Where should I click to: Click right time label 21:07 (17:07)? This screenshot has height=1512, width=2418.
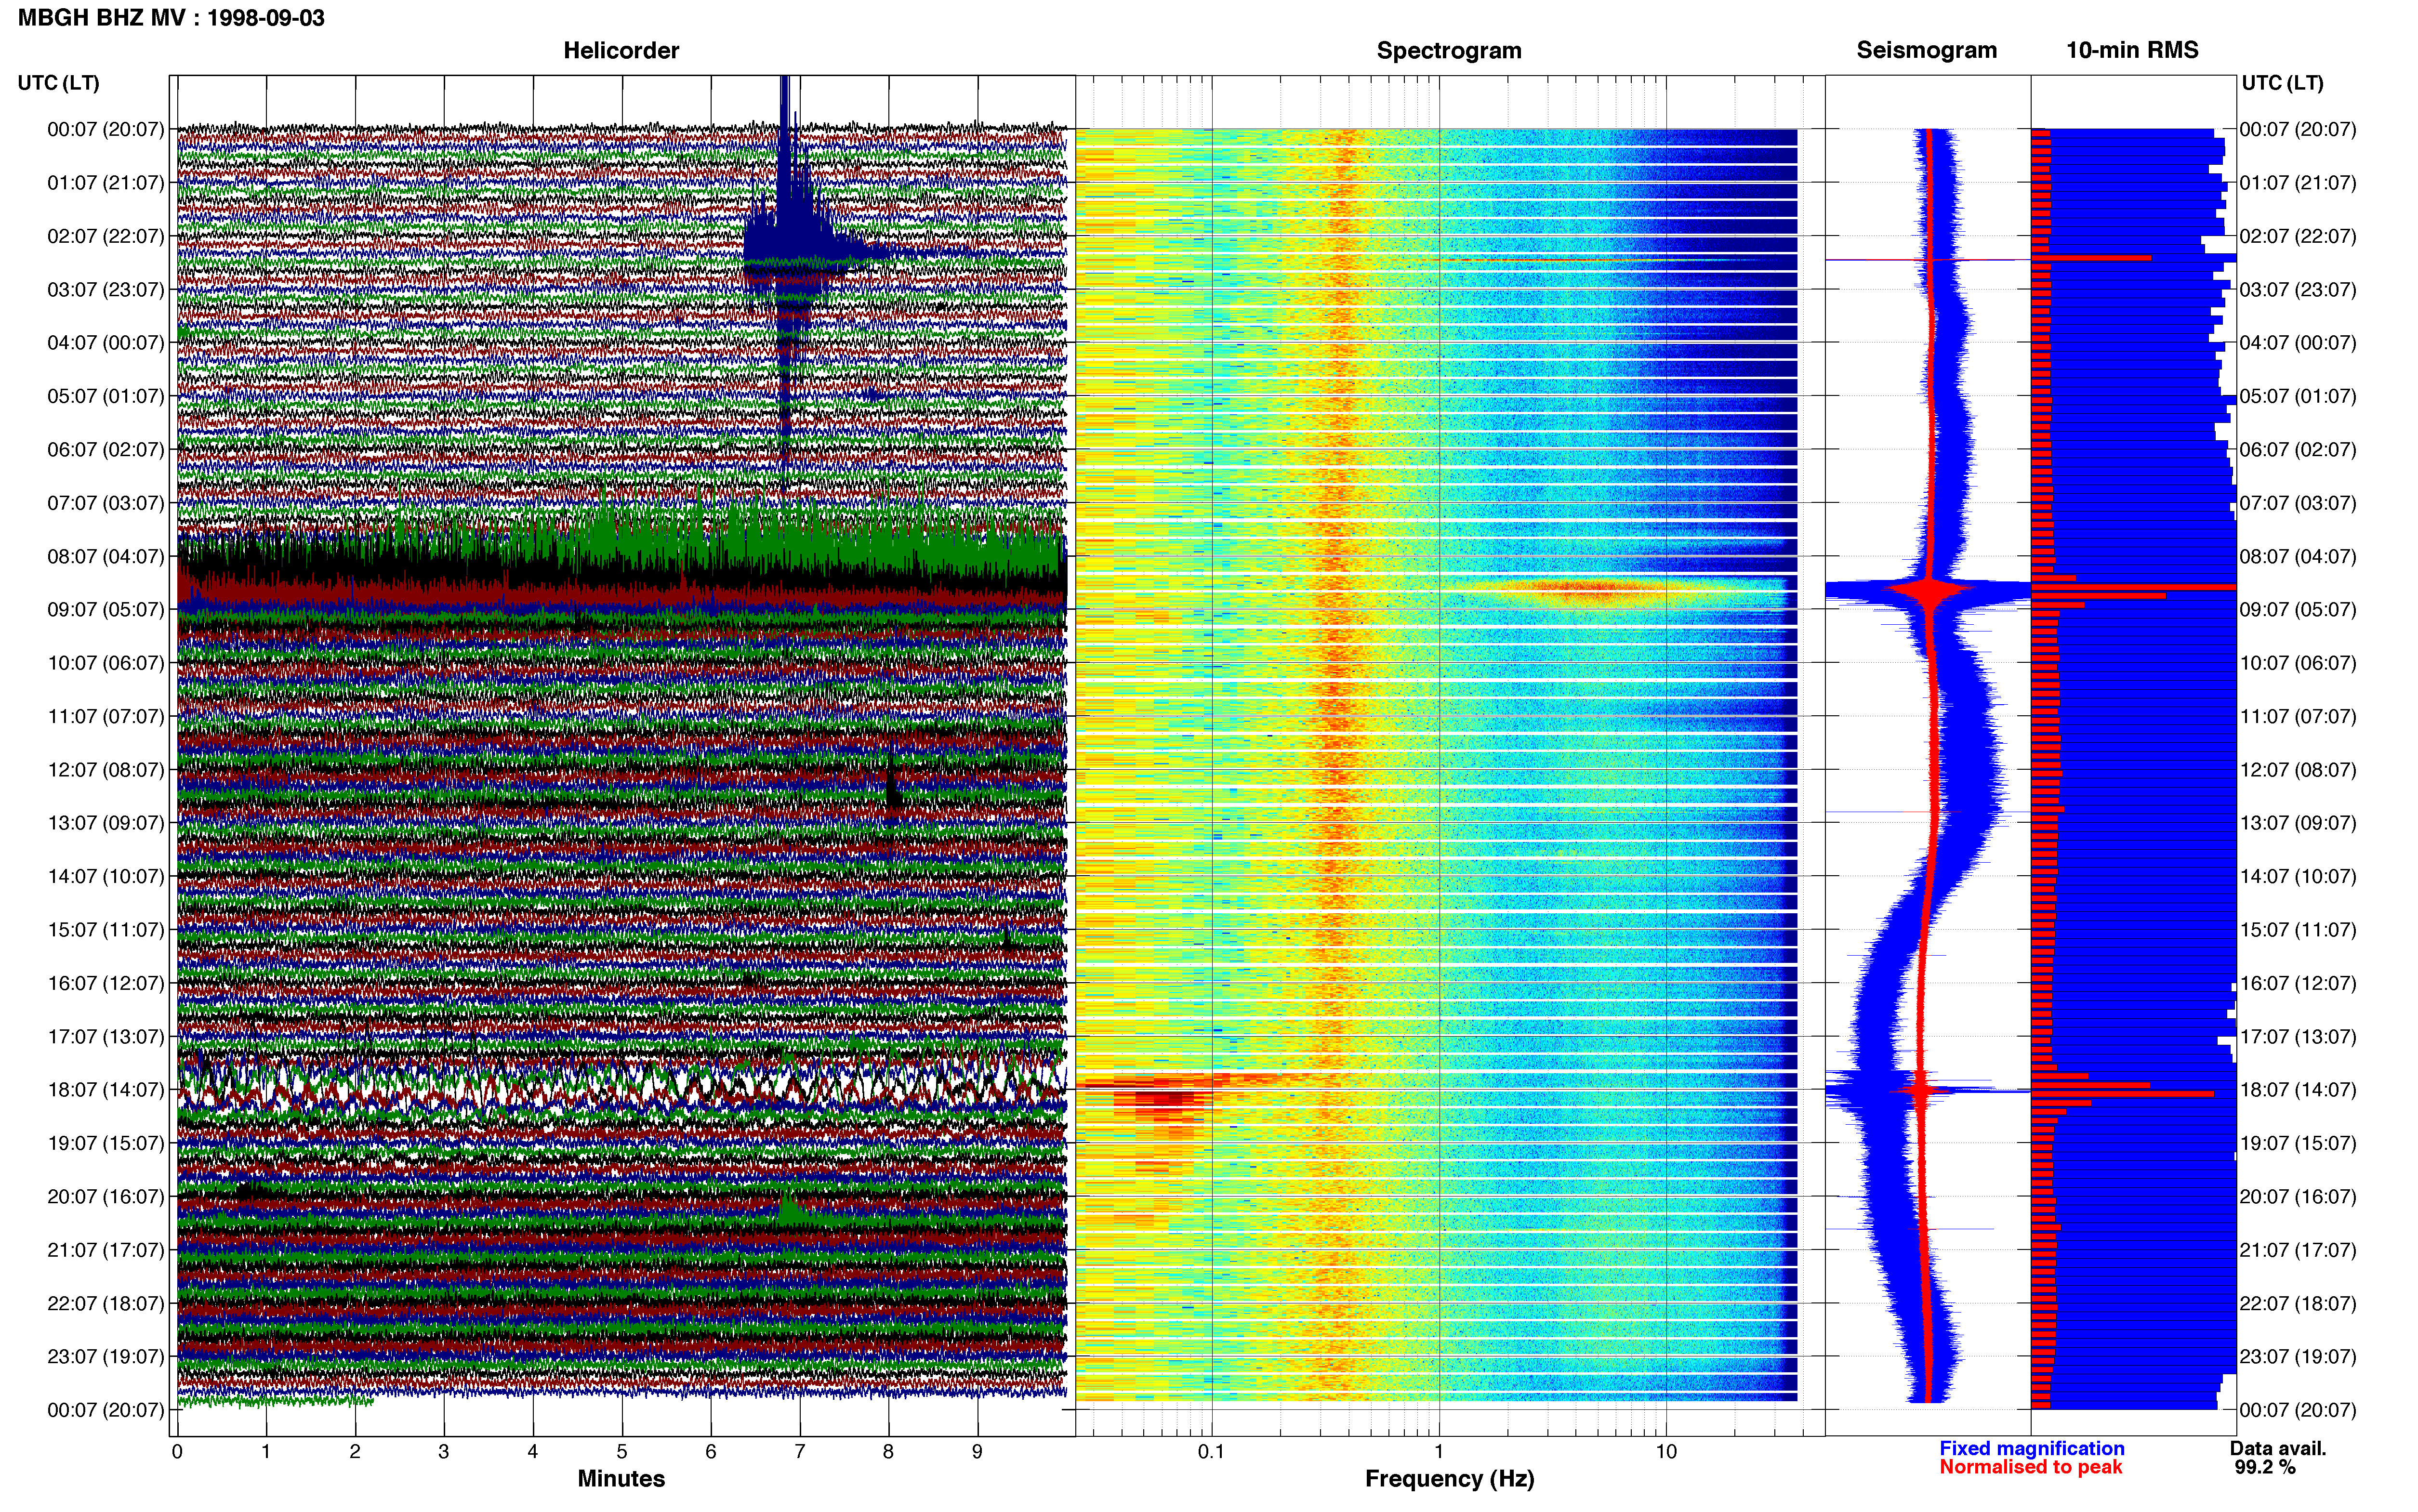2298,1250
